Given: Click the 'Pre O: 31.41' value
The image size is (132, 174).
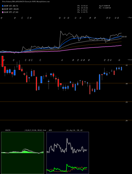Looking at the screenshot, I should (x=82, y=6).
